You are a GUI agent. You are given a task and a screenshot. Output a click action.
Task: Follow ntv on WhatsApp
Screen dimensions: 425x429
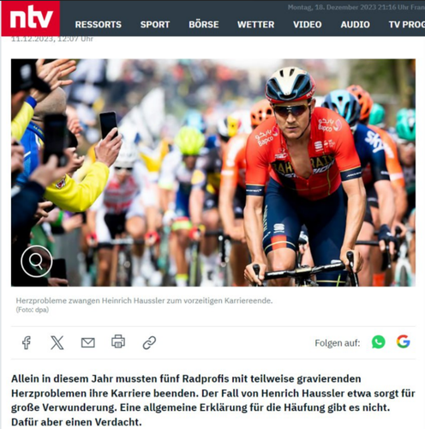pyautogui.click(x=379, y=341)
